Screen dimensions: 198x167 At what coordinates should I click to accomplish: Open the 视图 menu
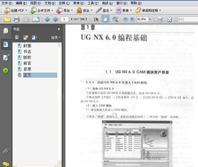coord(36,3)
